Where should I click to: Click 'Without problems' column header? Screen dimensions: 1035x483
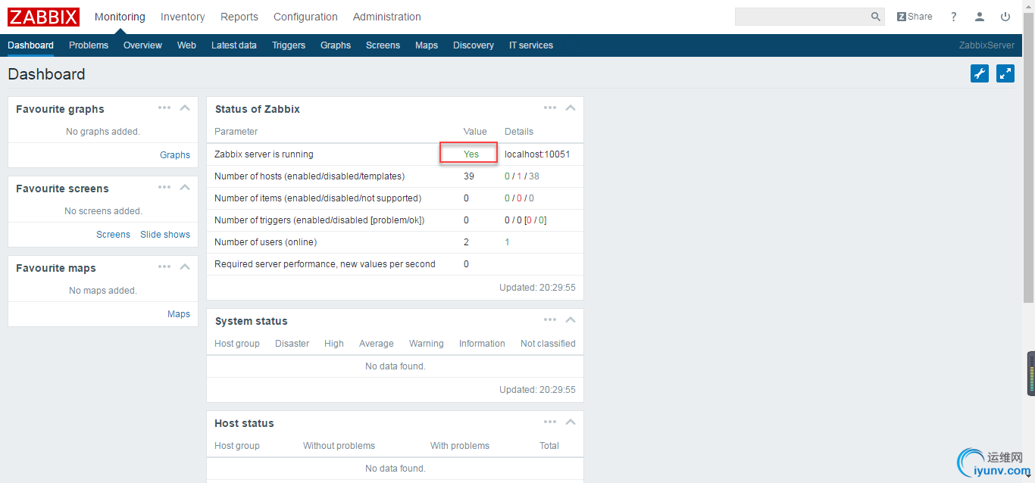pyautogui.click(x=339, y=446)
